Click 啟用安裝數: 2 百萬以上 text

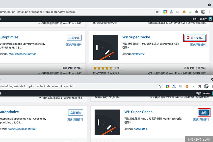click(x=106, y=73)
